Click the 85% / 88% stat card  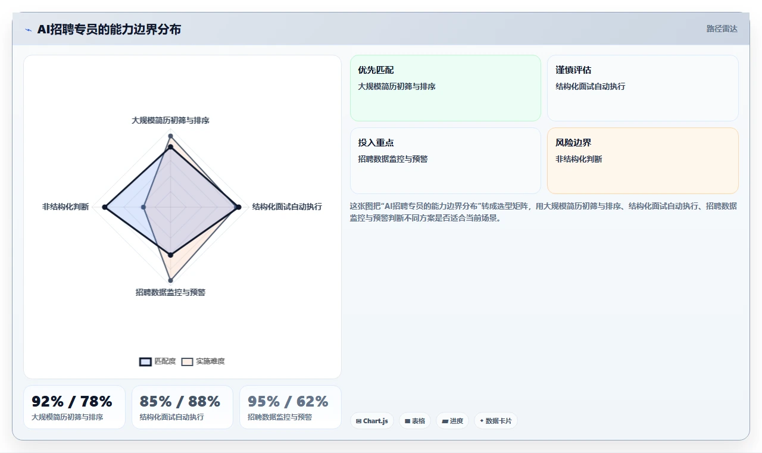(x=182, y=407)
